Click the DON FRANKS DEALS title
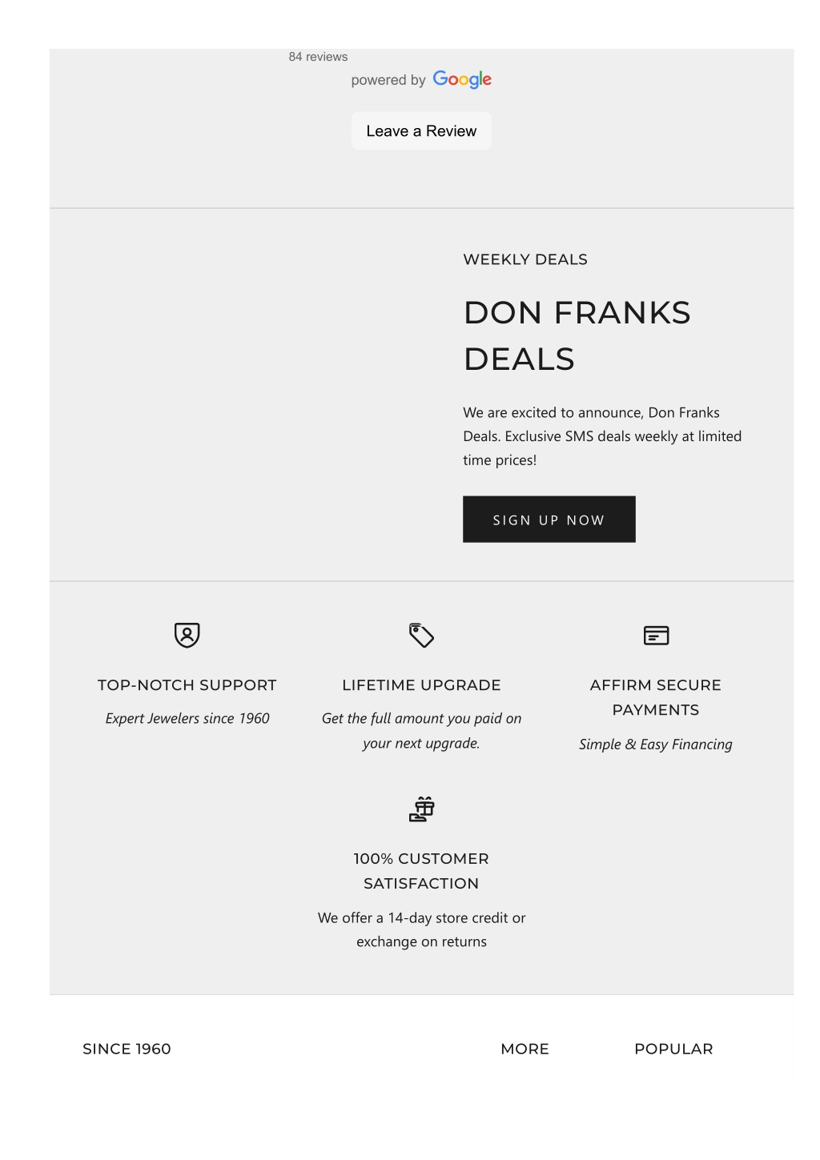 point(577,335)
